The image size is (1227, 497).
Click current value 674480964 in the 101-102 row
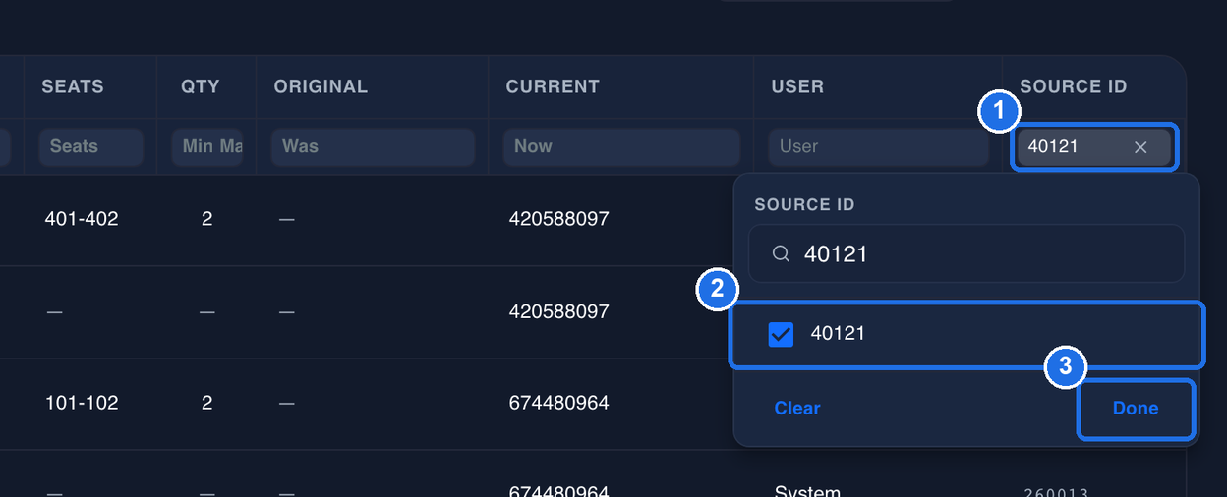(x=559, y=403)
